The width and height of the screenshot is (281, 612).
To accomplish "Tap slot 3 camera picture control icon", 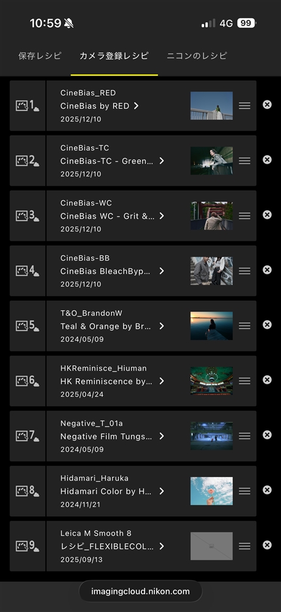I will (27, 216).
